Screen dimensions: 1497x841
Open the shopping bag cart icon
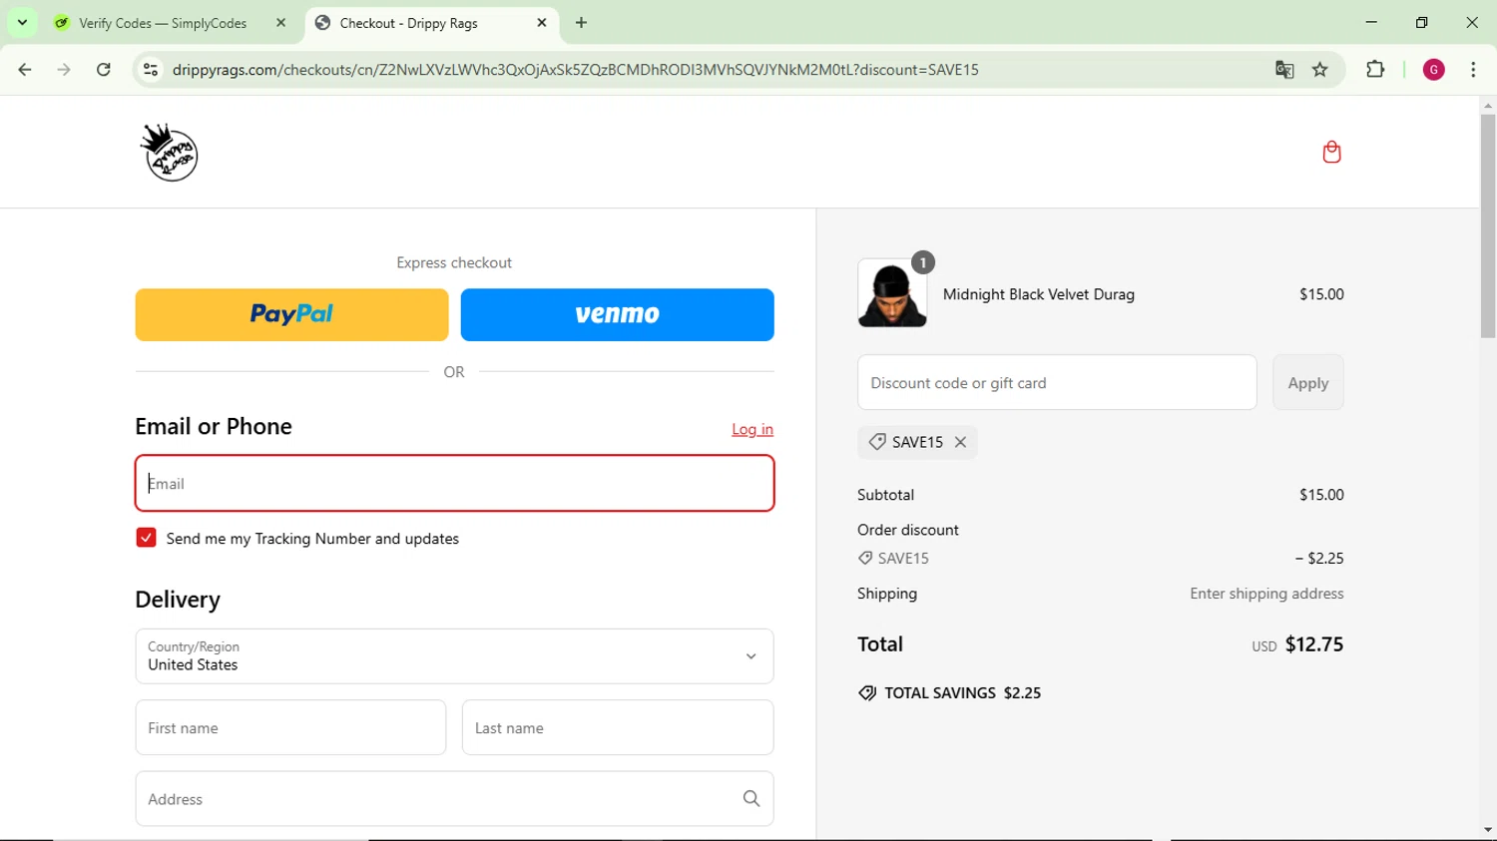(x=1331, y=152)
